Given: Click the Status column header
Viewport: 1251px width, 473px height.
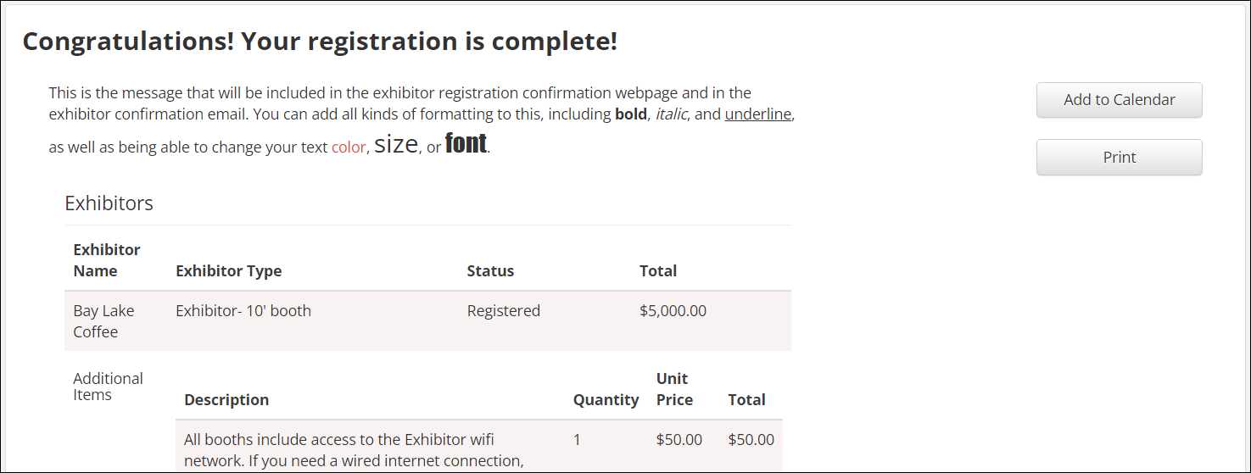Looking at the screenshot, I should pos(490,271).
